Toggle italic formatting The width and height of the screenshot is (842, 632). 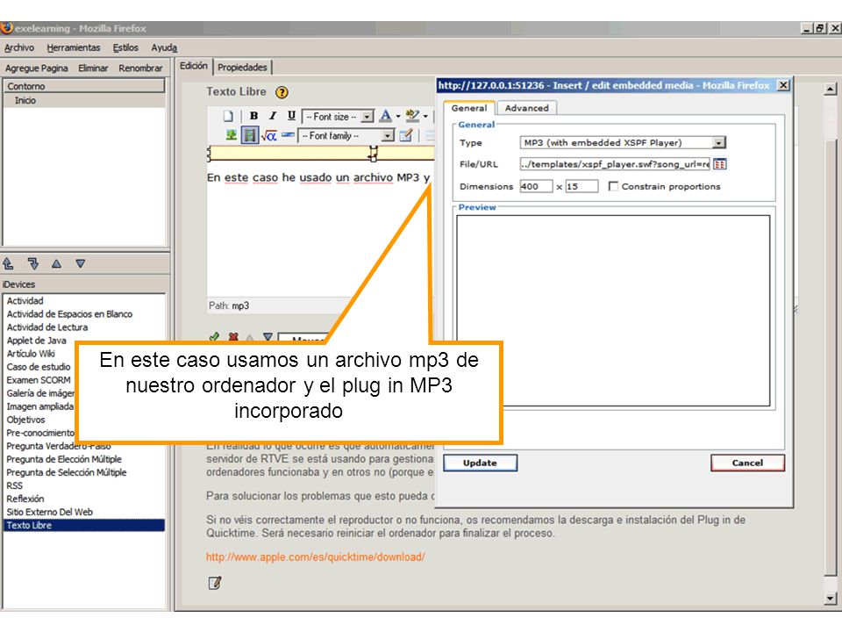pyautogui.click(x=273, y=116)
